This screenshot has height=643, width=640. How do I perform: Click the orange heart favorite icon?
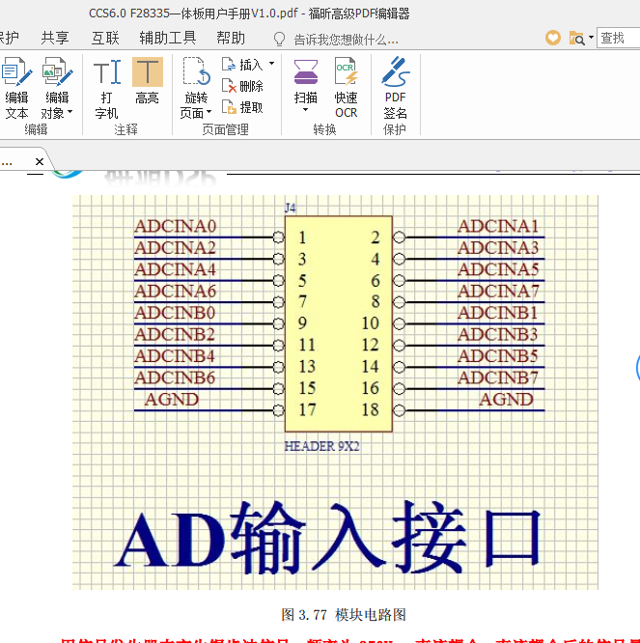[553, 39]
